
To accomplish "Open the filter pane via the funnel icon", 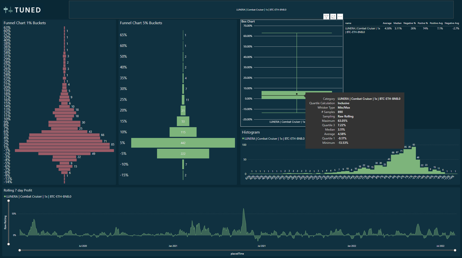I will coord(326,17).
